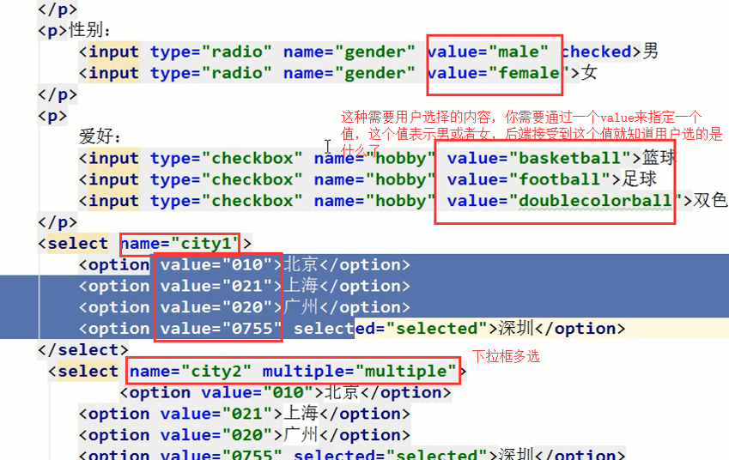729x460 pixels.
Task: Click 北京 in the city2 option line
Action: (342, 392)
